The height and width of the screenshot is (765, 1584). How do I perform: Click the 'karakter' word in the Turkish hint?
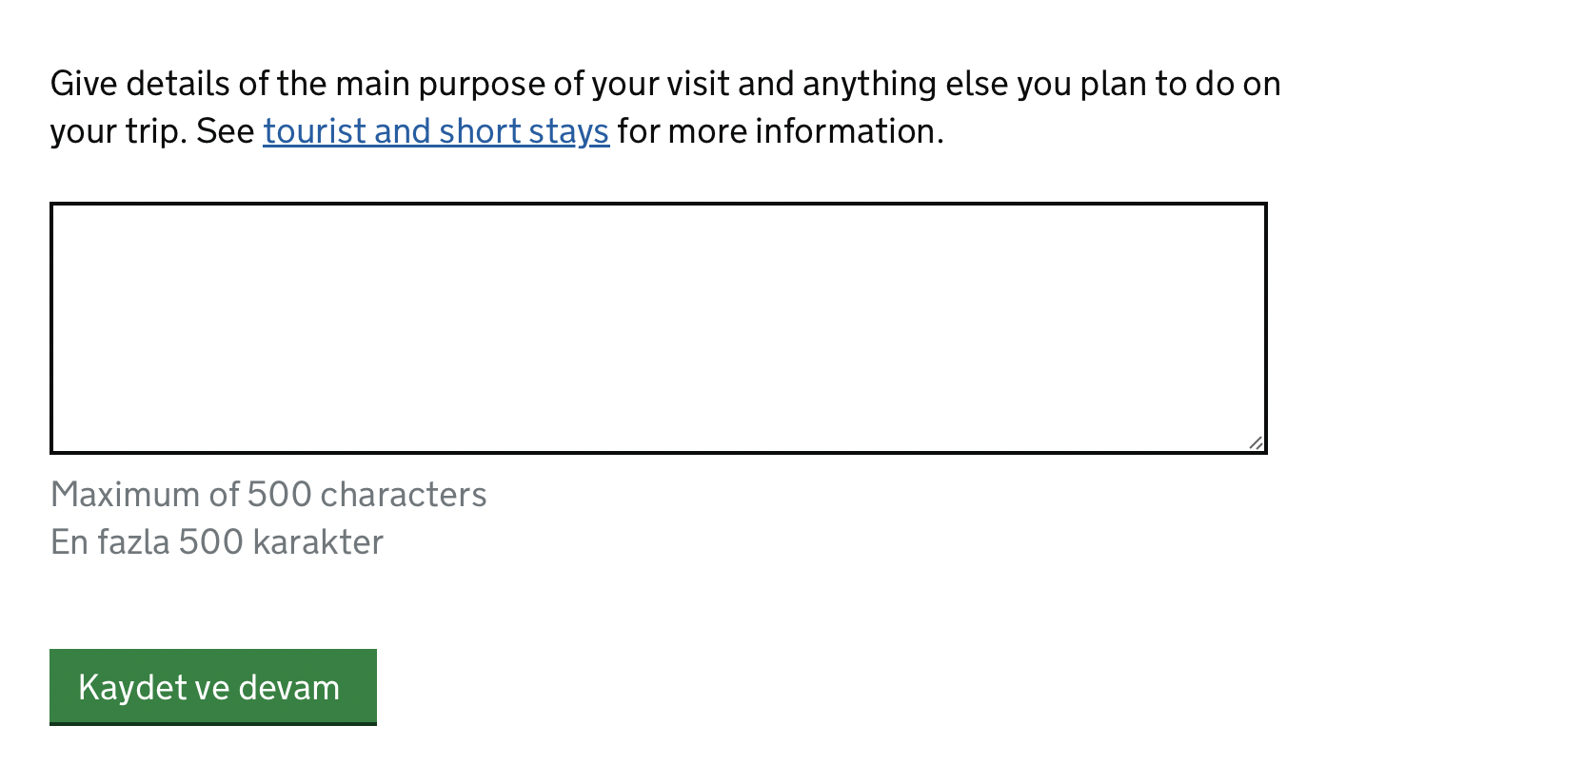[318, 542]
